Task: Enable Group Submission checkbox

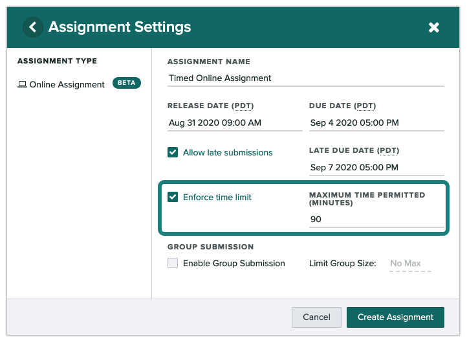Action: point(173,263)
